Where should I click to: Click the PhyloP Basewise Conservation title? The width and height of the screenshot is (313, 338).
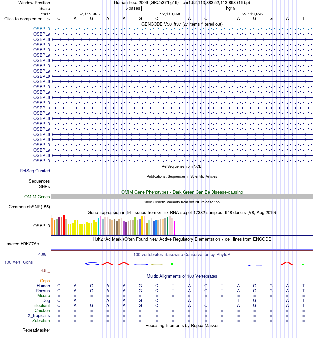tap(182, 254)
